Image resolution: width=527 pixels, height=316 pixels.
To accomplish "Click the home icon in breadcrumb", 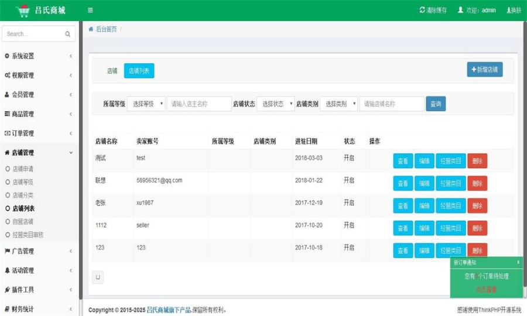I will (x=91, y=29).
